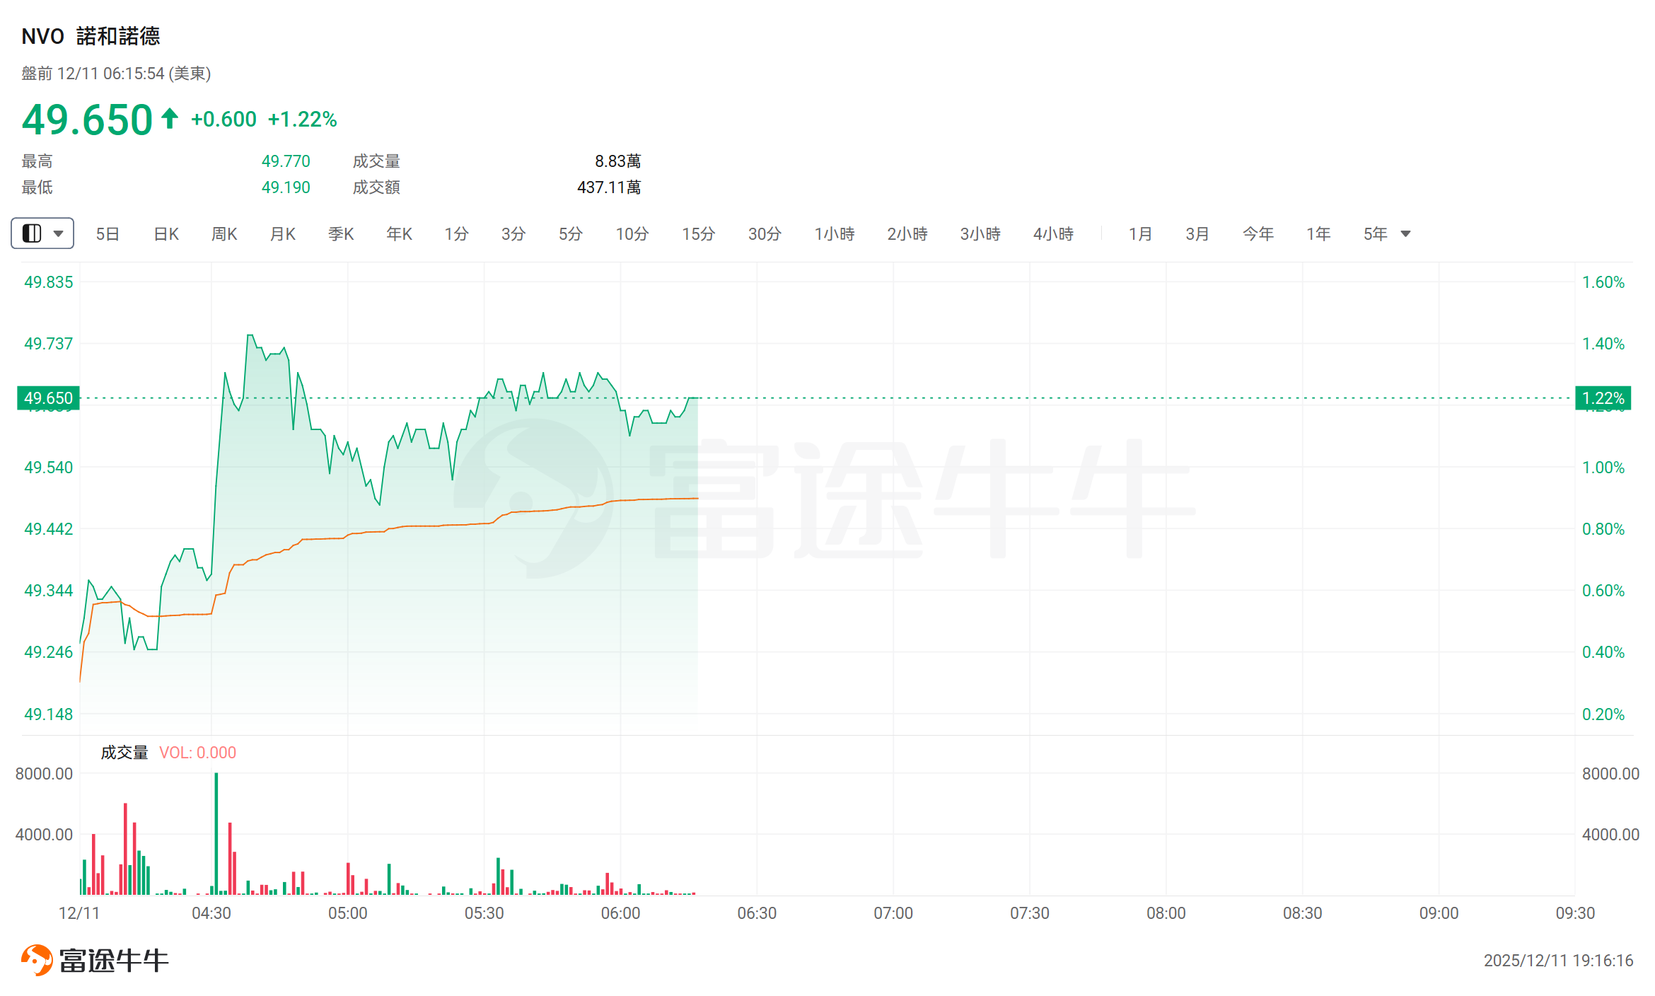Select the 4小時 interval tab
Screen dimensions: 1655x996
[x=1053, y=234]
